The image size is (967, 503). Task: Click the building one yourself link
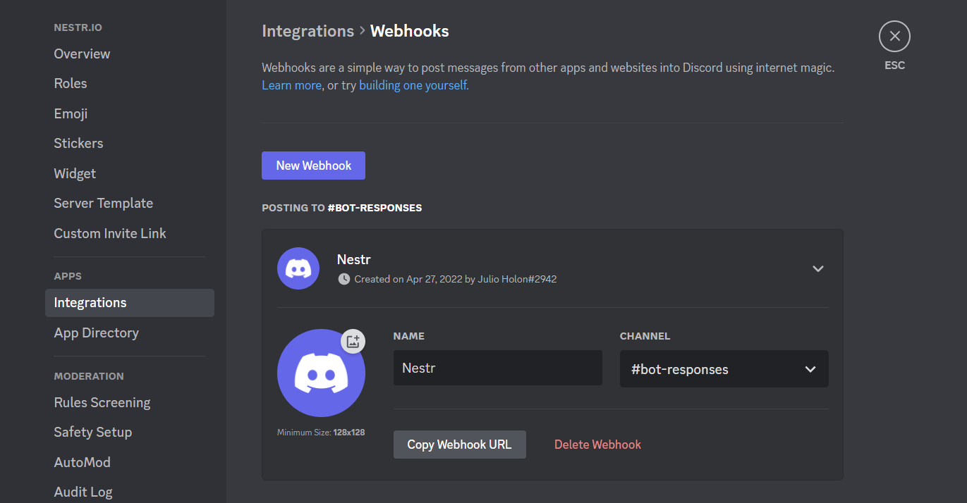point(413,85)
